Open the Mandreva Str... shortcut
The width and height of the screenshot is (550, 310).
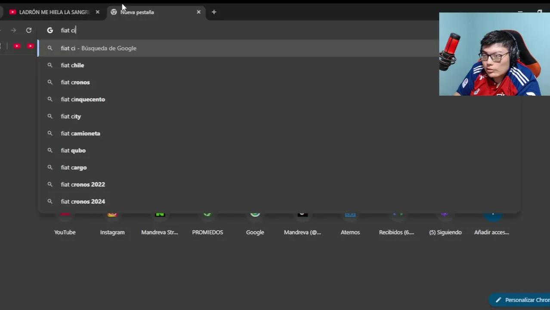(x=160, y=224)
